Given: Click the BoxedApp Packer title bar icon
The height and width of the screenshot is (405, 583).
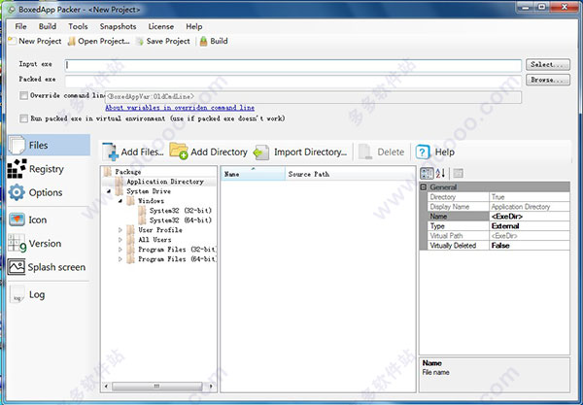Looking at the screenshot, I should click(11, 10).
